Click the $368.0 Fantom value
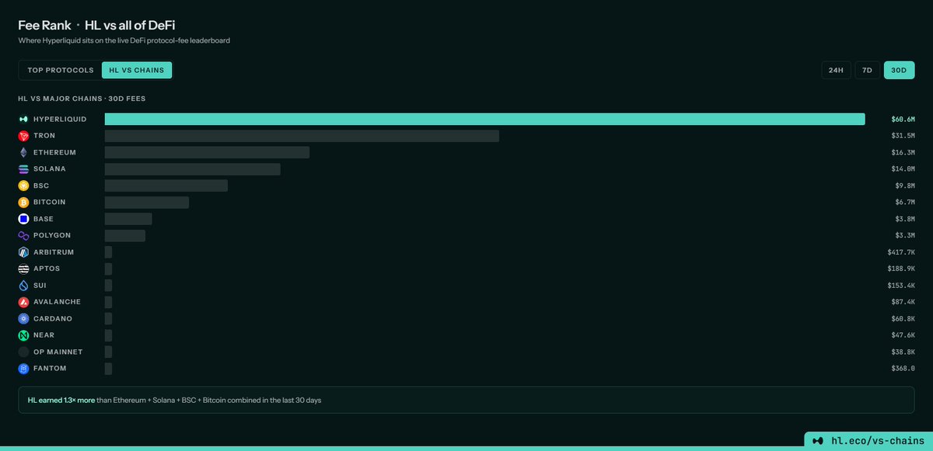This screenshot has height=451, width=933. (903, 369)
